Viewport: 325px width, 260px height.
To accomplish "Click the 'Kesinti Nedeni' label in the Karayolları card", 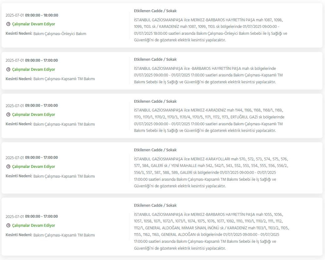I will (19, 176).
